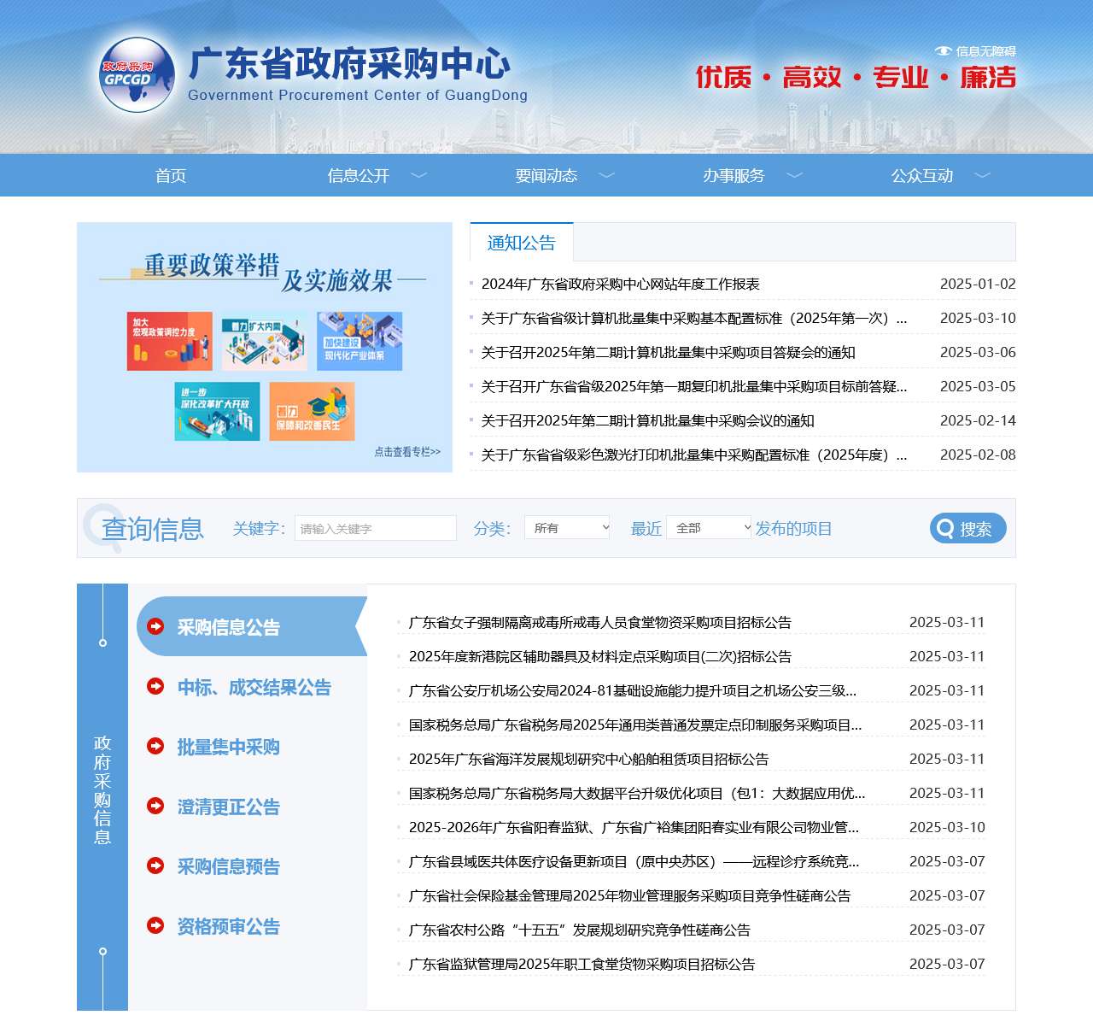
Task: Click the GPCGD globe logo
Action: [x=137, y=75]
